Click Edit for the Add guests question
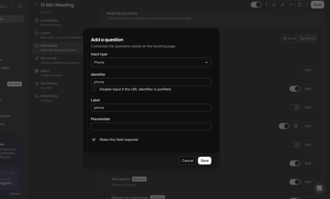330x199 pixels. tap(308, 182)
